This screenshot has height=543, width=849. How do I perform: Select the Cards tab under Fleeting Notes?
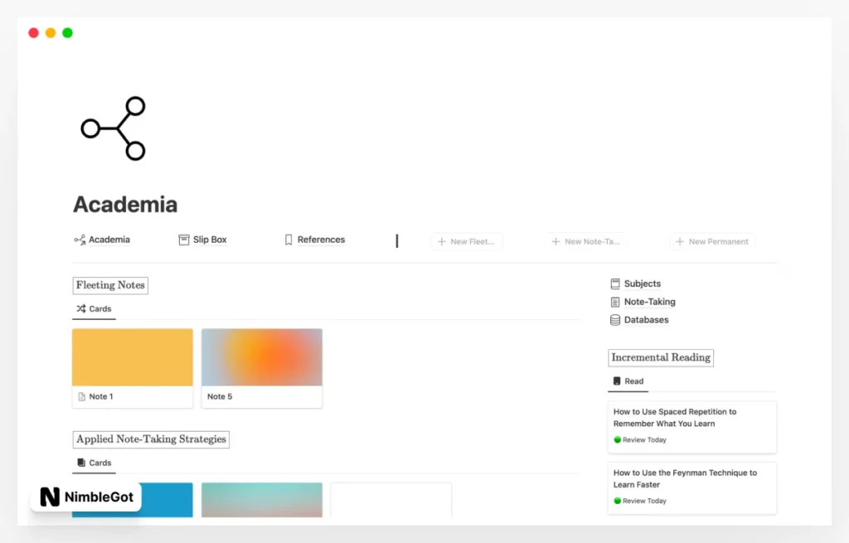pyautogui.click(x=94, y=309)
